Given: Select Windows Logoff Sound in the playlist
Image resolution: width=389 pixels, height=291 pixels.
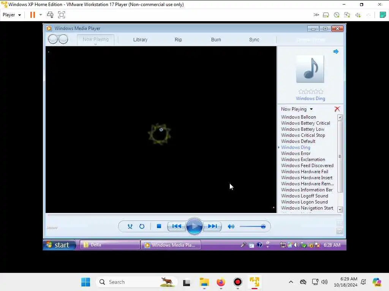Looking at the screenshot, I should [304, 196].
